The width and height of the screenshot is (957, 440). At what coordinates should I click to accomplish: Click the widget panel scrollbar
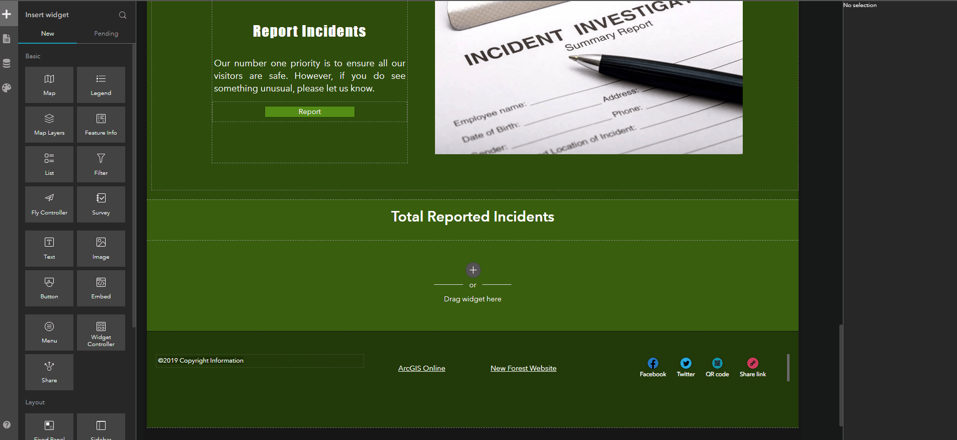coord(134,185)
